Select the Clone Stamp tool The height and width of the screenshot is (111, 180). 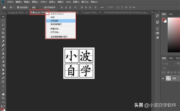click(3, 53)
